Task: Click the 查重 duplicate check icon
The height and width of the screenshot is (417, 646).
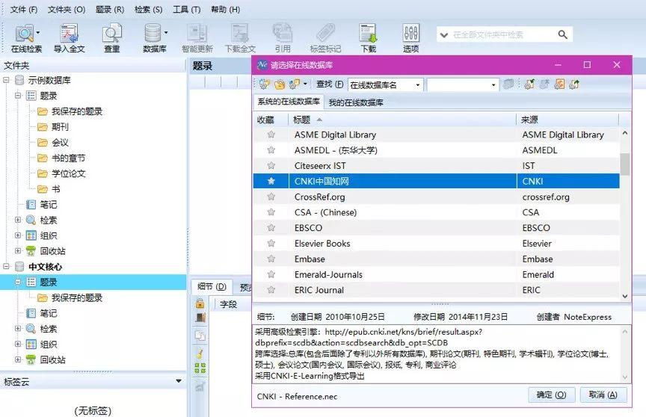Action: coord(111,34)
